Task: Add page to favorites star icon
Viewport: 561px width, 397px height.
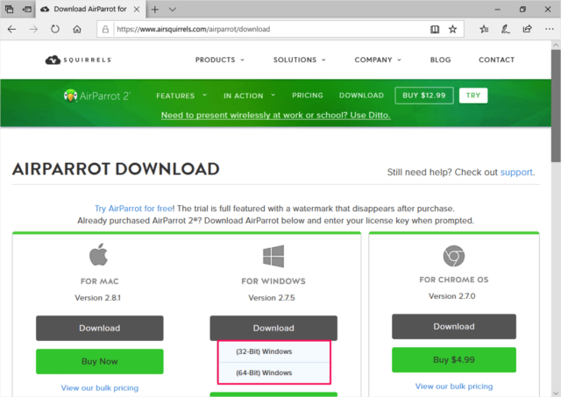Action: pyautogui.click(x=453, y=29)
